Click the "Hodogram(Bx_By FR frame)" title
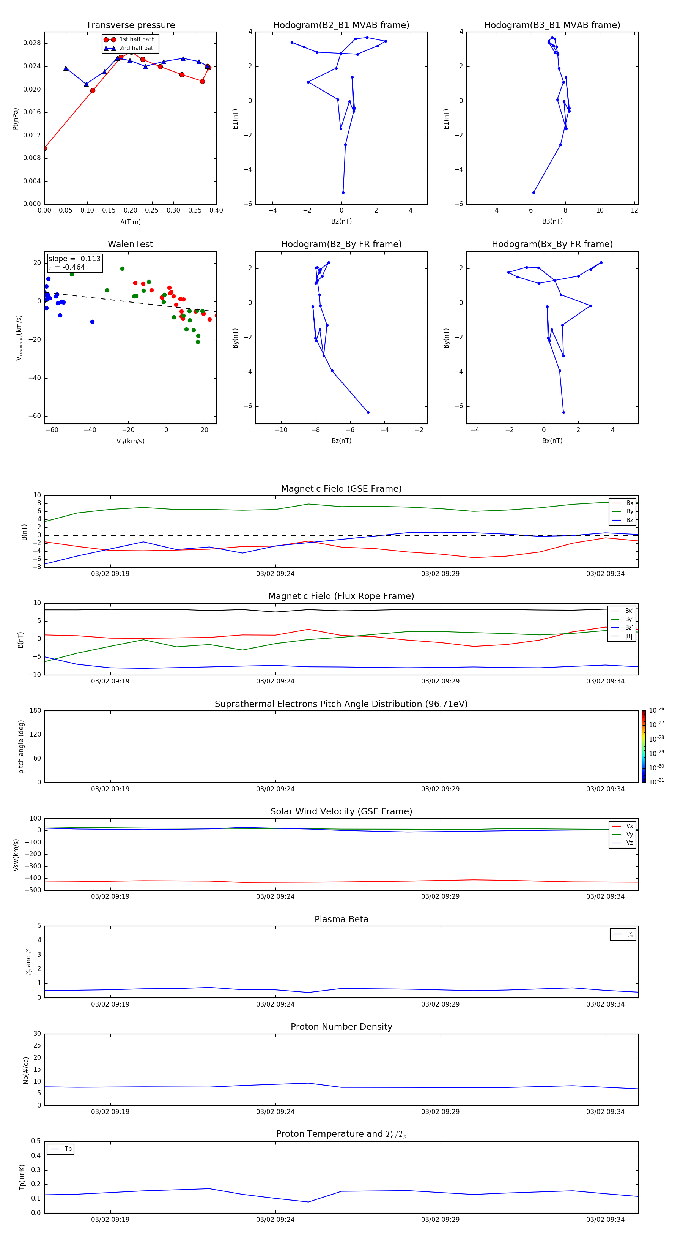 (x=552, y=244)
